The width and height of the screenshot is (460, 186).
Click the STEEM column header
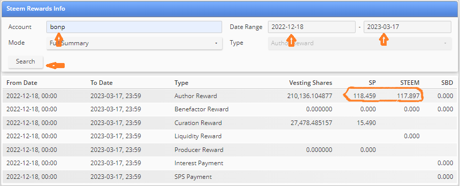pos(410,83)
